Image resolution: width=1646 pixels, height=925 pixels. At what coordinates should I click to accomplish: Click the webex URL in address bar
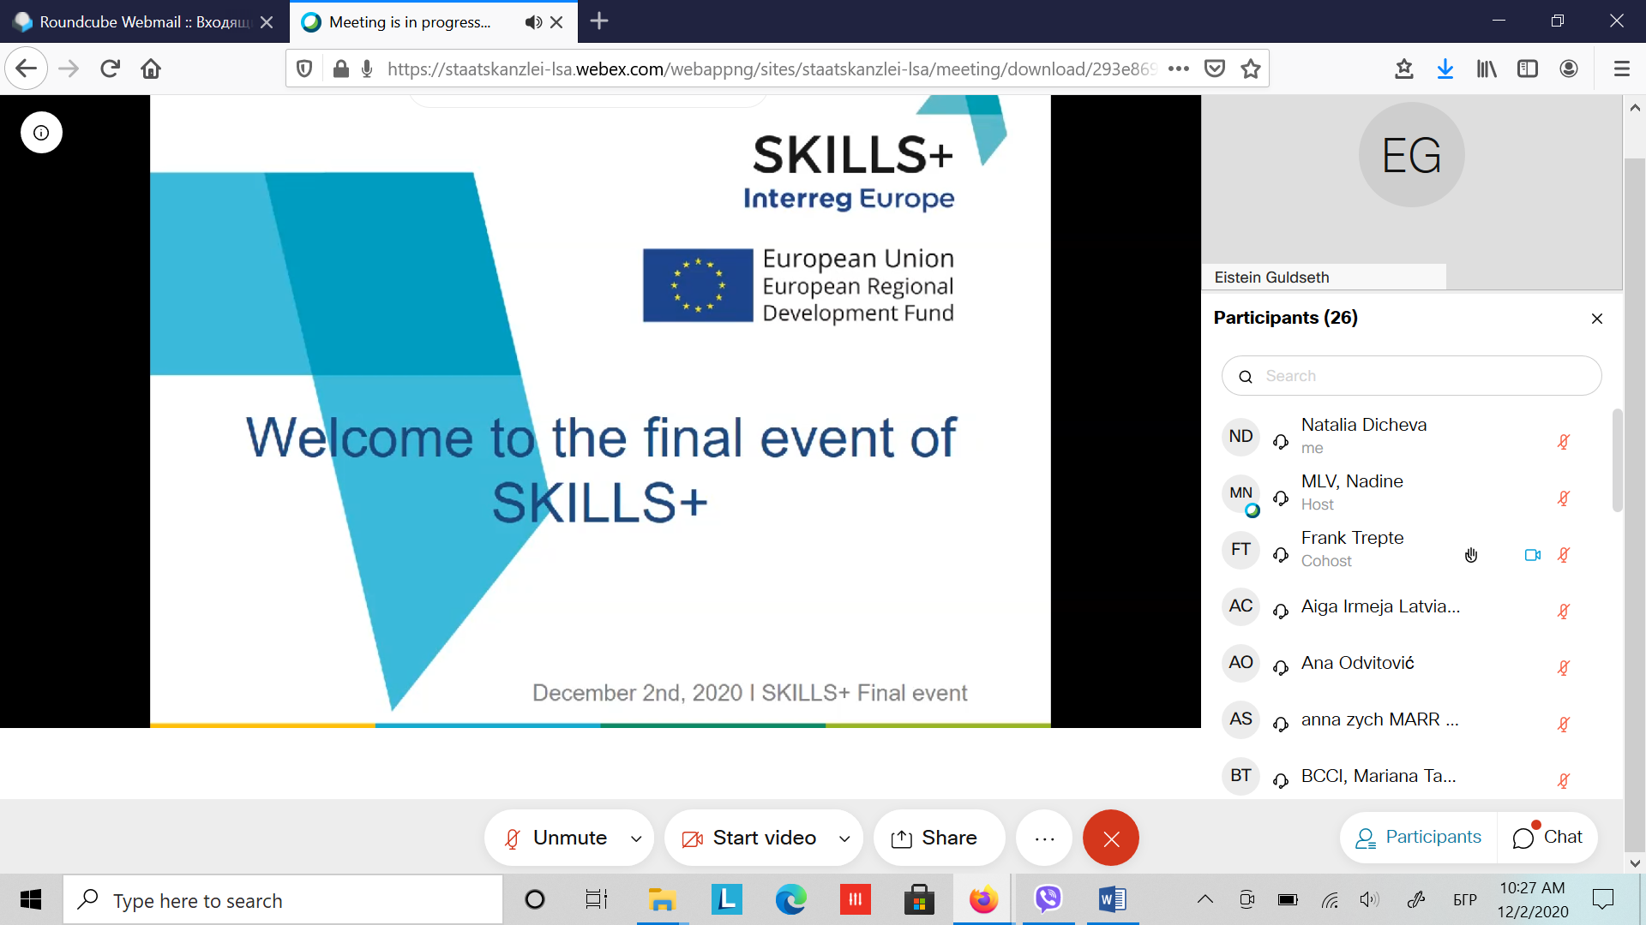pos(772,69)
